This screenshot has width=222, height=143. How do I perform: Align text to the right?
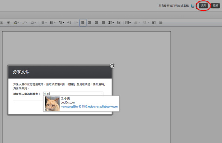coord(97,22)
